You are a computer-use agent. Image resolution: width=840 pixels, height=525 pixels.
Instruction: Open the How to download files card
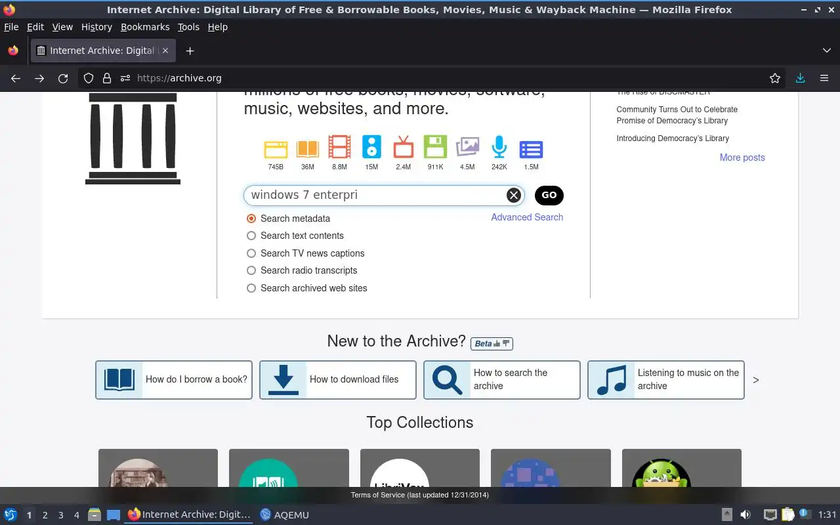tap(338, 379)
